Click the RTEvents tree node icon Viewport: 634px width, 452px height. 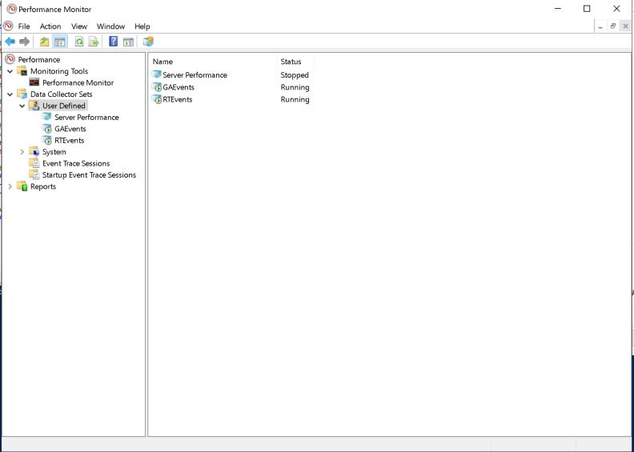pos(47,140)
